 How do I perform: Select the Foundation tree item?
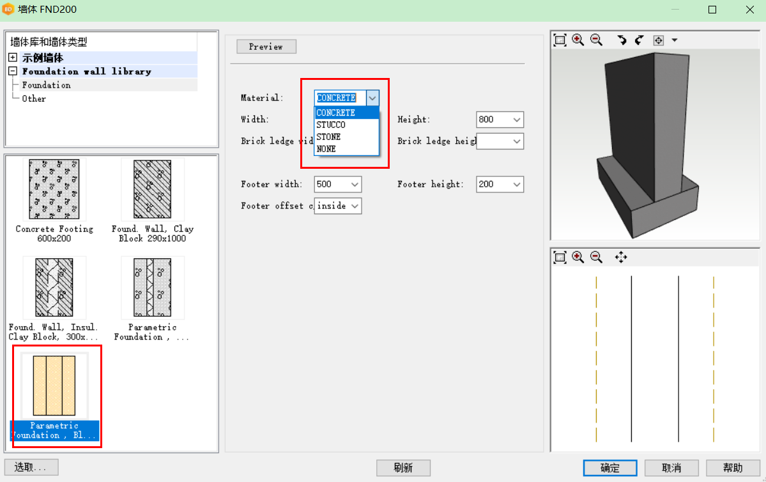47,85
